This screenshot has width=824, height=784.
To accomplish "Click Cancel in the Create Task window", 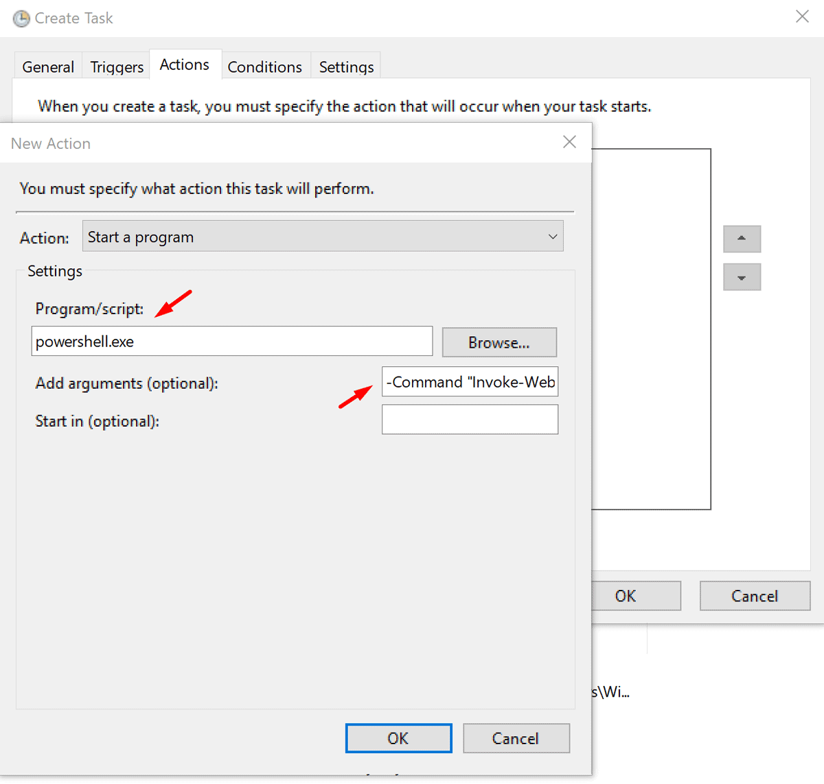I will click(x=755, y=596).
